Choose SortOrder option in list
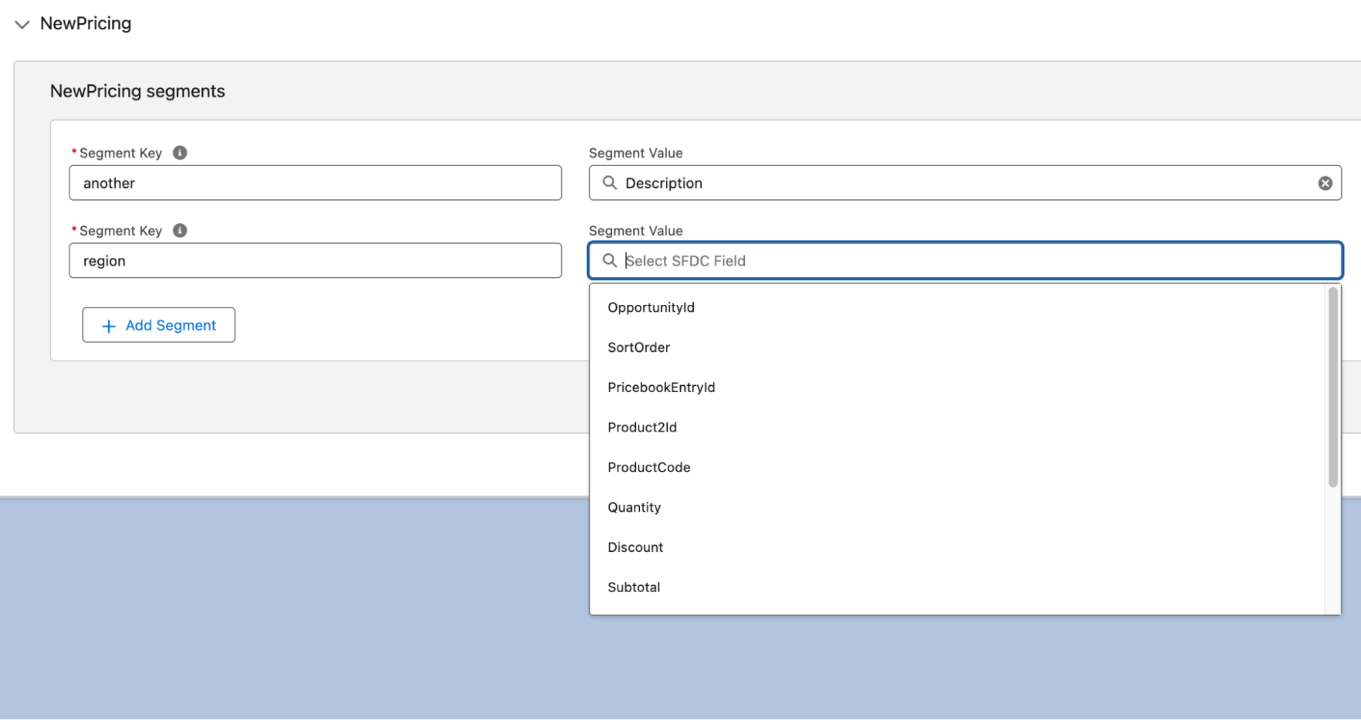Screen dimensions: 1361x720 point(639,348)
